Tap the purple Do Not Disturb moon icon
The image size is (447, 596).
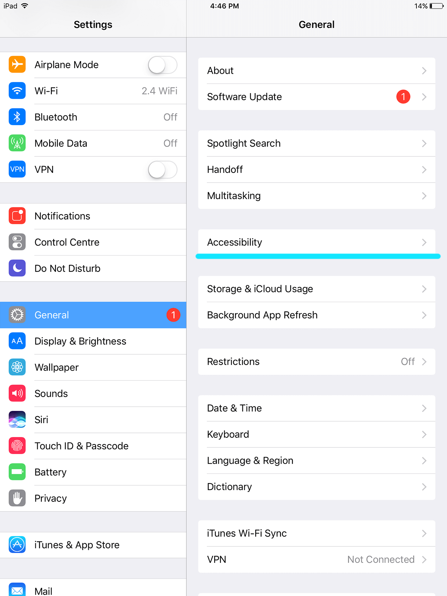point(17,268)
